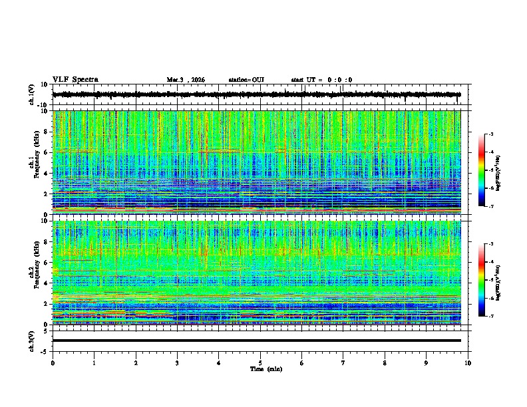Click time axis tick label "6"
The width and height of the screenshot is (527, 407).
pos(302,363)
